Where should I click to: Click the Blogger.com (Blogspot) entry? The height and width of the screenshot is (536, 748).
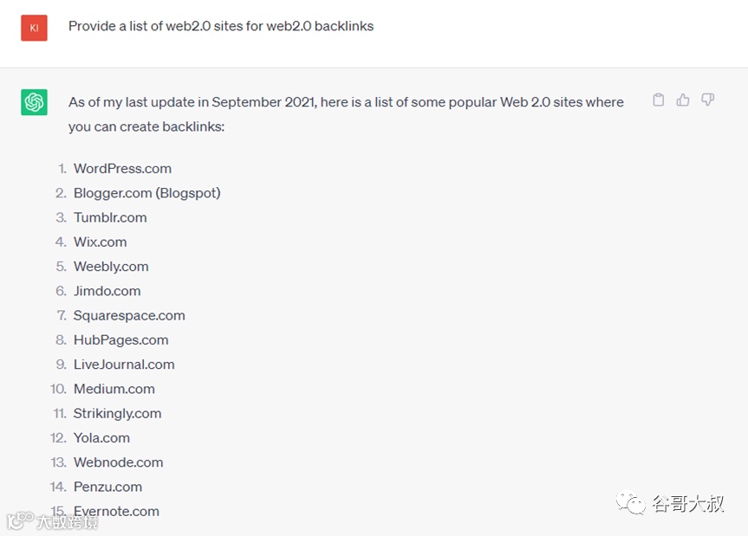[x=146, y=193]
